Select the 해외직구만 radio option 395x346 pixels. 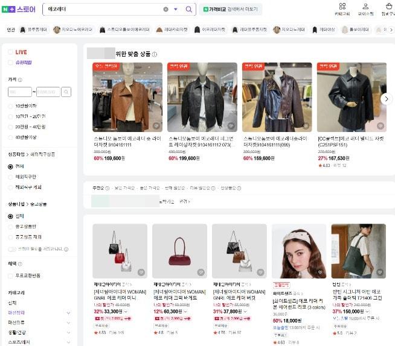coord(10,177)
